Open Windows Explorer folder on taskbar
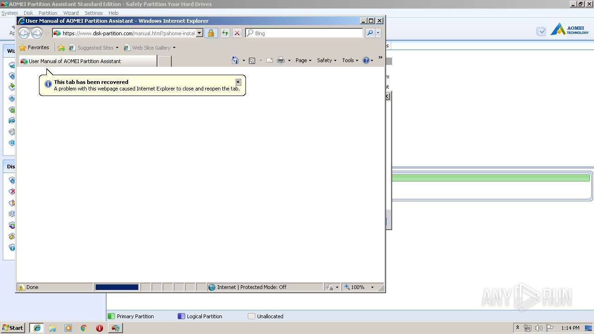This screenshot has width=594, height=334. [x=52, y=328]
